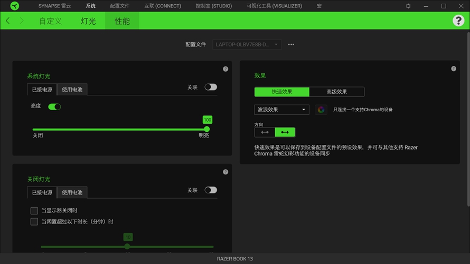
Task: Open 宏 macro menu
Action: tap(319, 6)
